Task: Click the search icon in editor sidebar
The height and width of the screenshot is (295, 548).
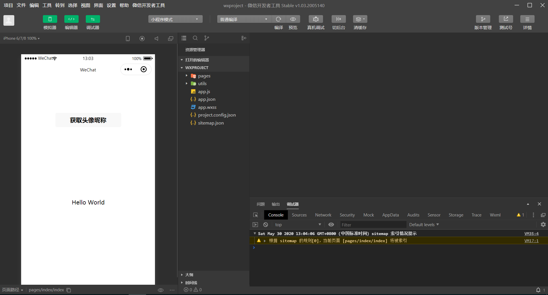Action: (195, 38)
